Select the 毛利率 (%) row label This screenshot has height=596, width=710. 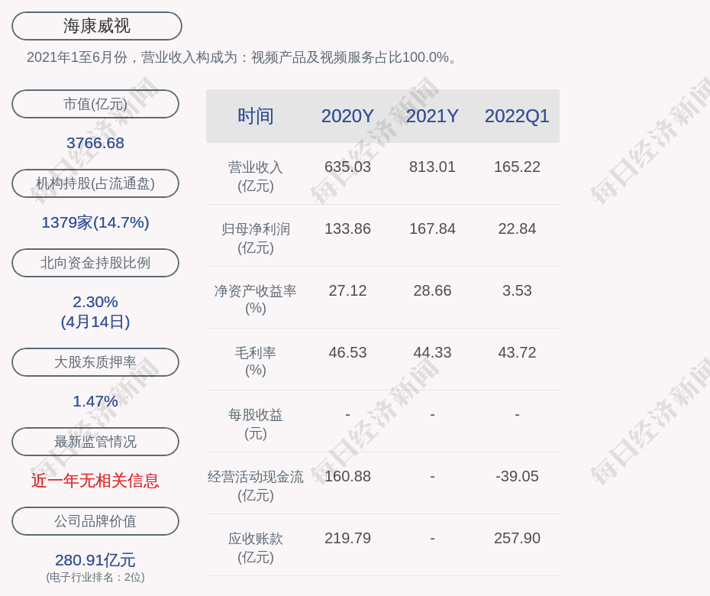(x=256, y=361)
